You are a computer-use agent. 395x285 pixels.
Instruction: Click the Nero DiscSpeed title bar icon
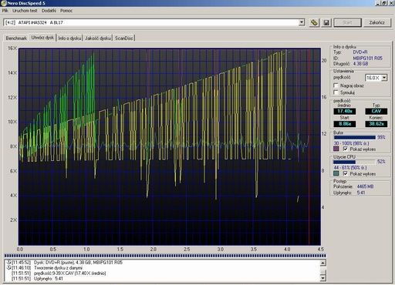point(4,3)
